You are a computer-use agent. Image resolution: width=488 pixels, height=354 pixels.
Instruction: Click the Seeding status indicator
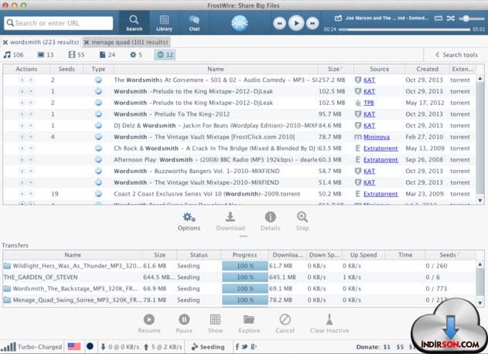(208, 347)
